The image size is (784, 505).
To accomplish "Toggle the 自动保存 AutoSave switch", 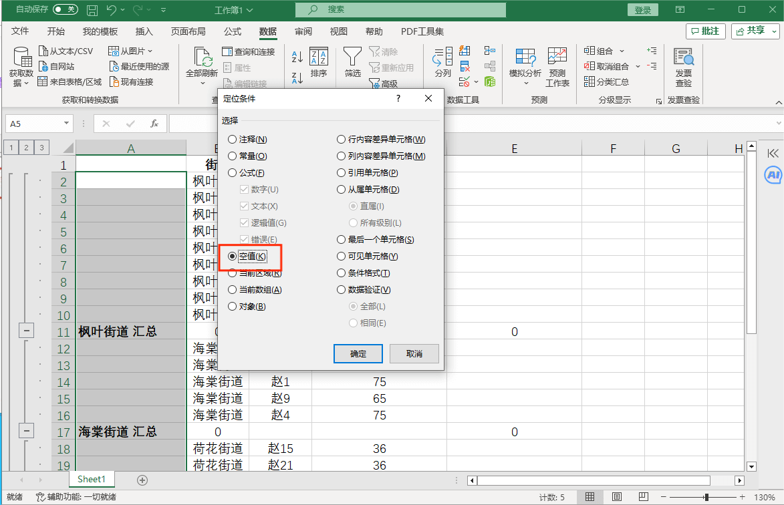I will click(66, 10).
